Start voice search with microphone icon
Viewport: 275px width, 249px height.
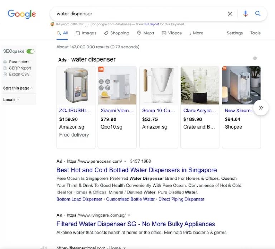(245, 14)
